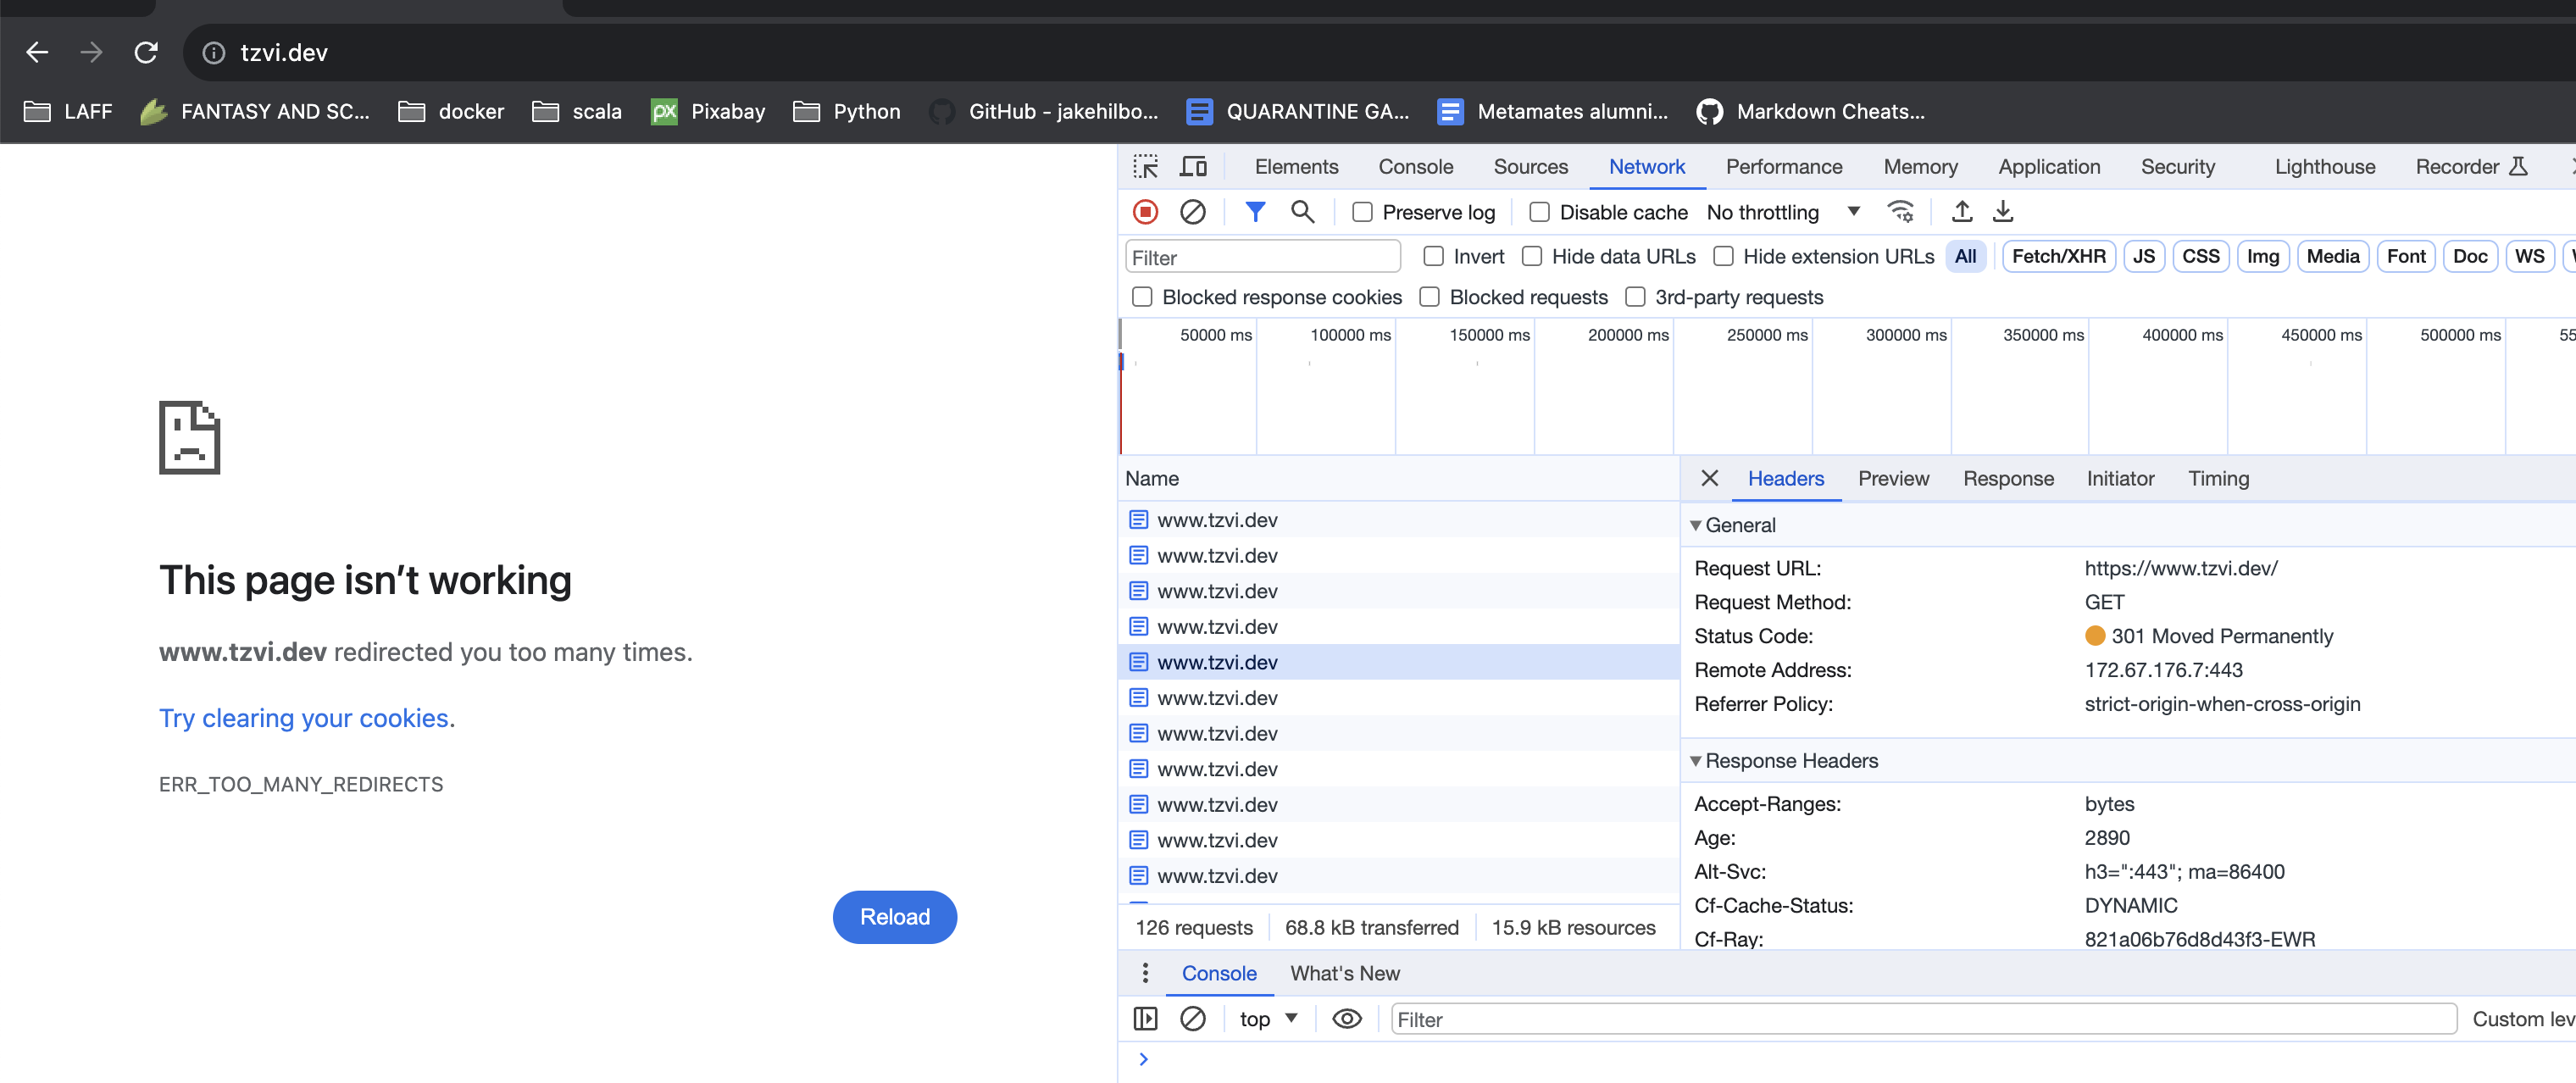The image size is (2576, 1083).
Task: Open the Performance tab
Action: tap(1783, 167)
